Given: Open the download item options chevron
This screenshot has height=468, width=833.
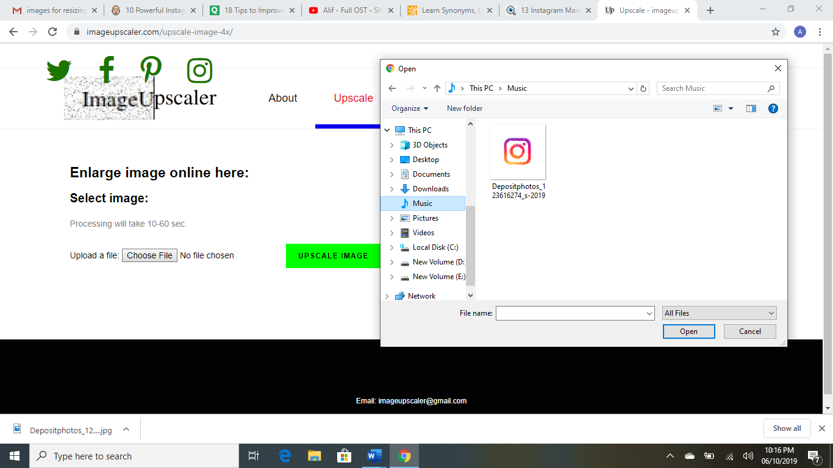Looking at the screenshot, I should [x=126, y=430].
